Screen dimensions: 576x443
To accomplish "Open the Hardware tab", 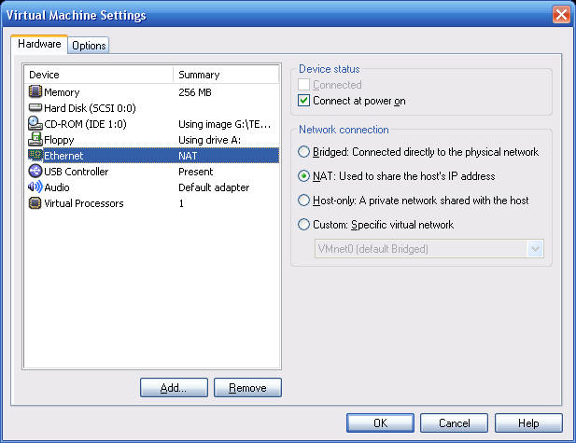I will pyautogui.click(x=39, y=44).
